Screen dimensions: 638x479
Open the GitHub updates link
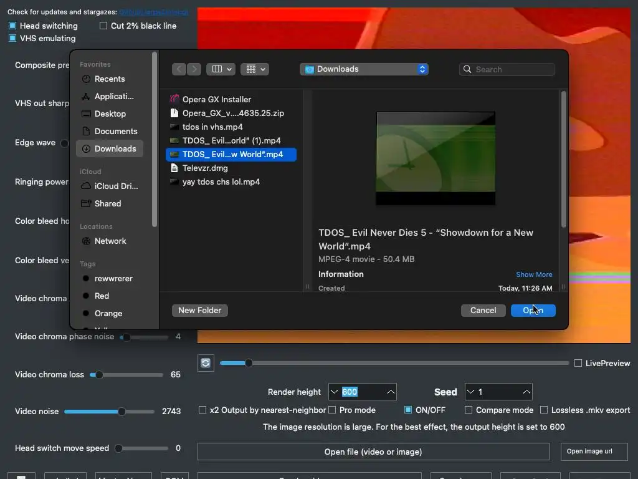154,12
